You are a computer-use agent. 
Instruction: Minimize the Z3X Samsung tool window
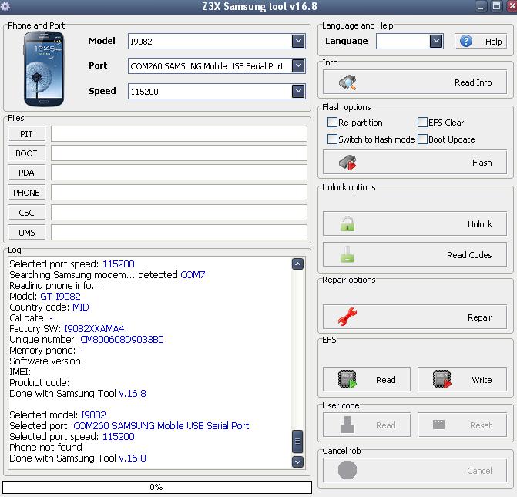pyautogui.click(x=481, y=6)
